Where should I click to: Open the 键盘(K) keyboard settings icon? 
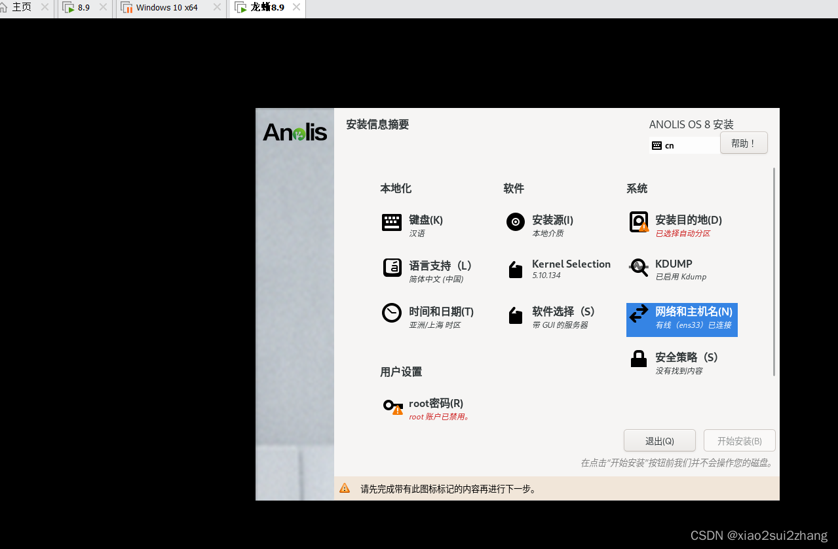391,222
